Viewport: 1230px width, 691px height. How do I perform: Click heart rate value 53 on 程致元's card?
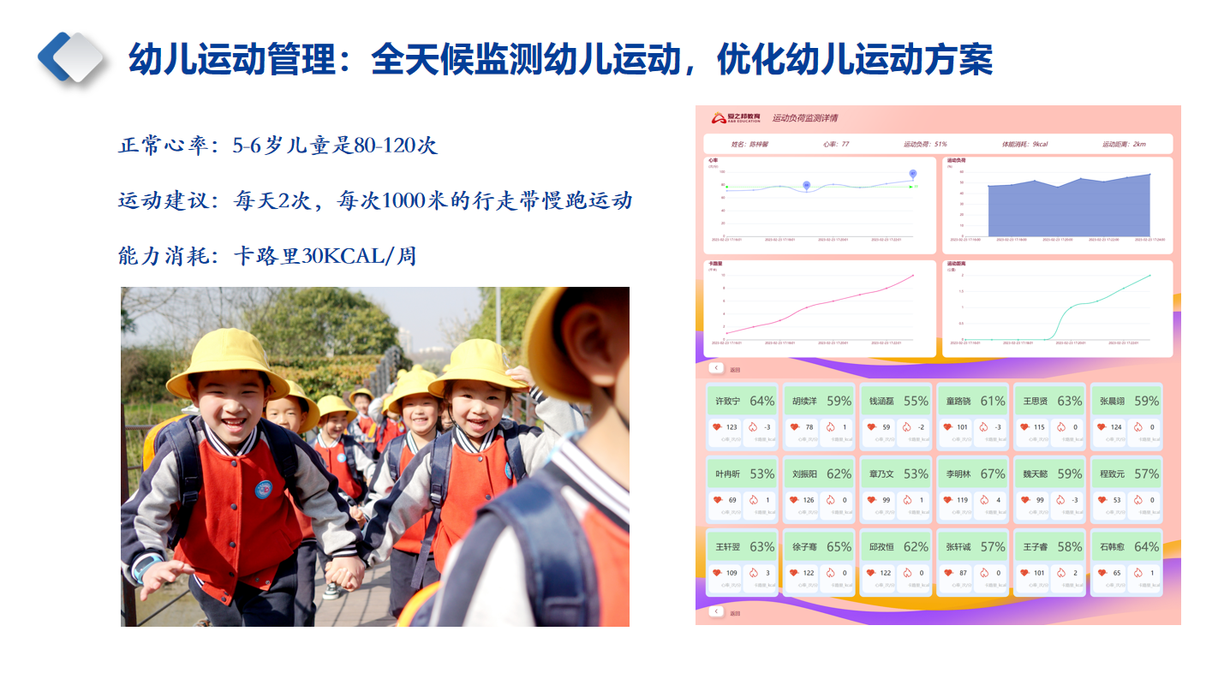click(1117, 500)
